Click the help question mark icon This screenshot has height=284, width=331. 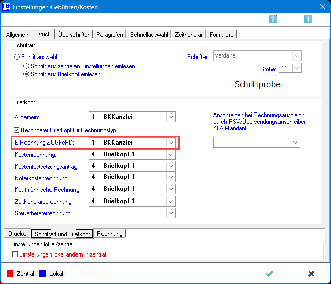tap(273, 19)
